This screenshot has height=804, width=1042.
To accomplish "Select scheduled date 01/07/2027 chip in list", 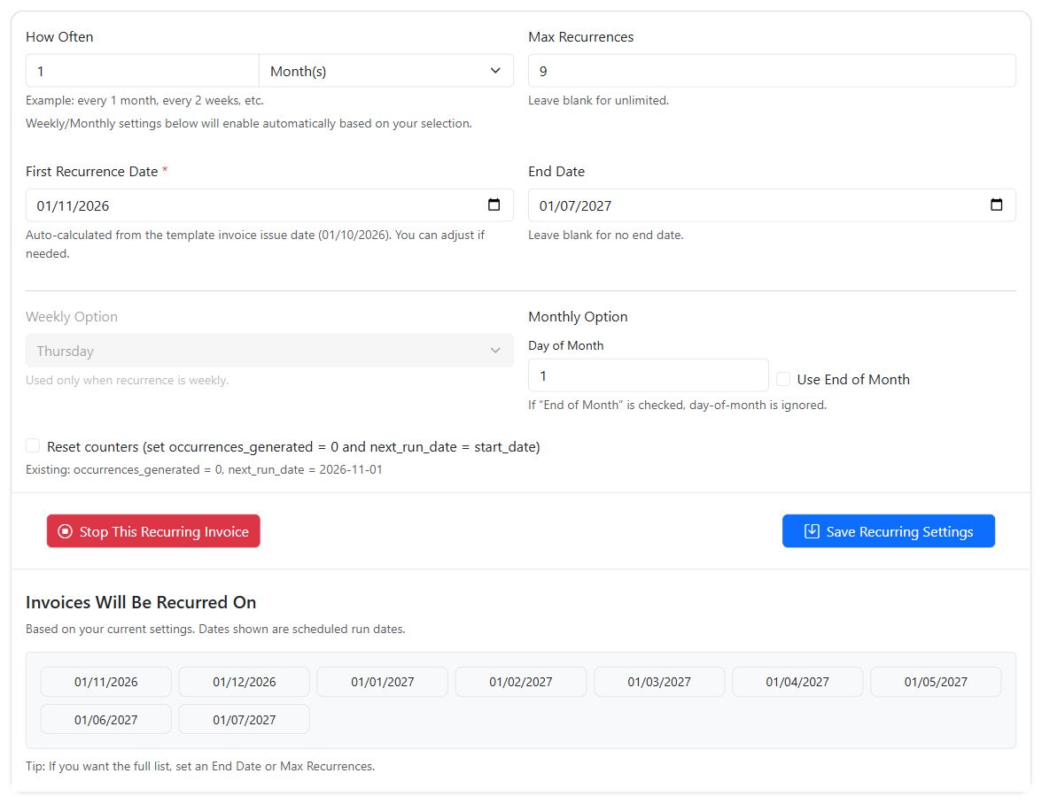I will point(244,720).
